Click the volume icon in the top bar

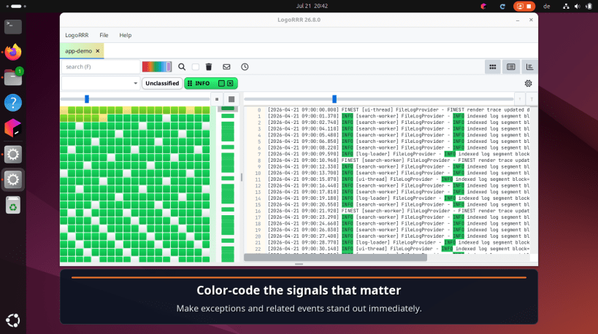578,6
